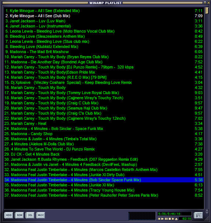Click the playlist vertical scrollbar handle
The image size is (211, 223).
click(207, 11)
